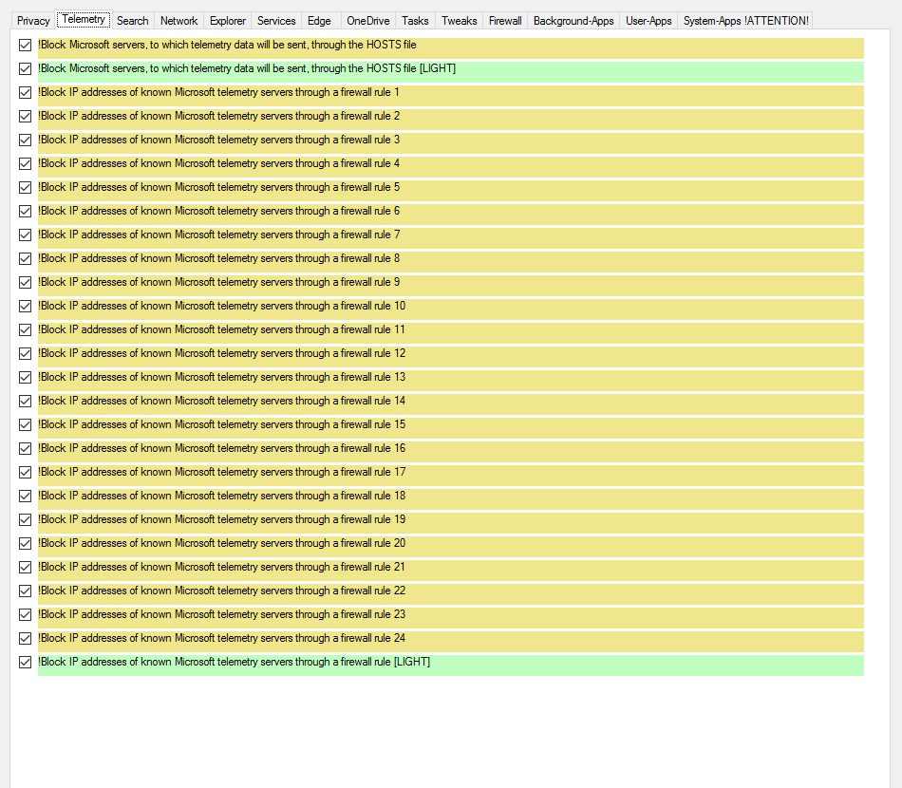Disable firewall rule 15 checkbox

click(25, 424)
